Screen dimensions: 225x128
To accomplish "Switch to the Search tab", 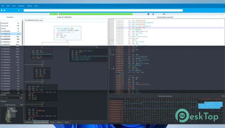I will (67, 122).
